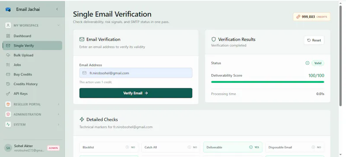Click the 999,883 credits badge
346x157 pixels.
[311, 17]
